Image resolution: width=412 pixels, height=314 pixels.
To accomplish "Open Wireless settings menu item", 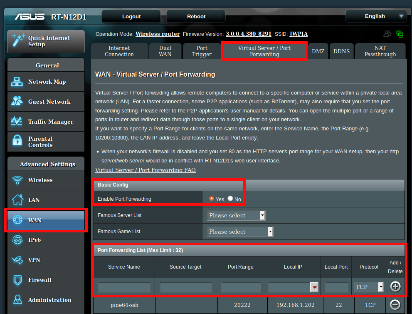I will point(46,180).
